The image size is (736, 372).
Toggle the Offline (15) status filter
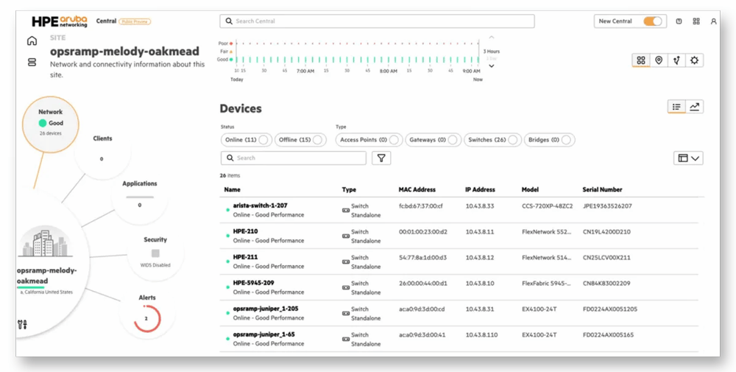coord(300,140)
